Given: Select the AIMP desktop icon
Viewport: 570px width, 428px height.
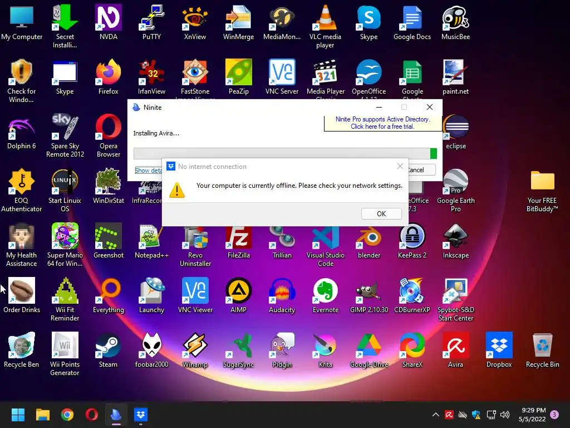Looking at the screenshot, I should click(x=238, y=295).
